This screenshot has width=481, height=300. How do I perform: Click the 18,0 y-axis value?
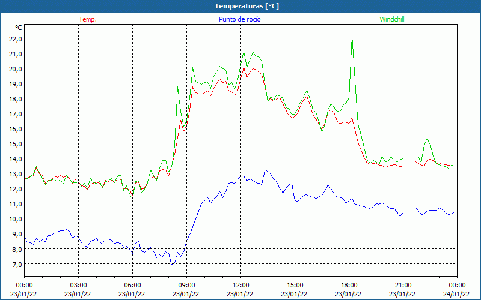pyautogui.click(x=16, y=98)
